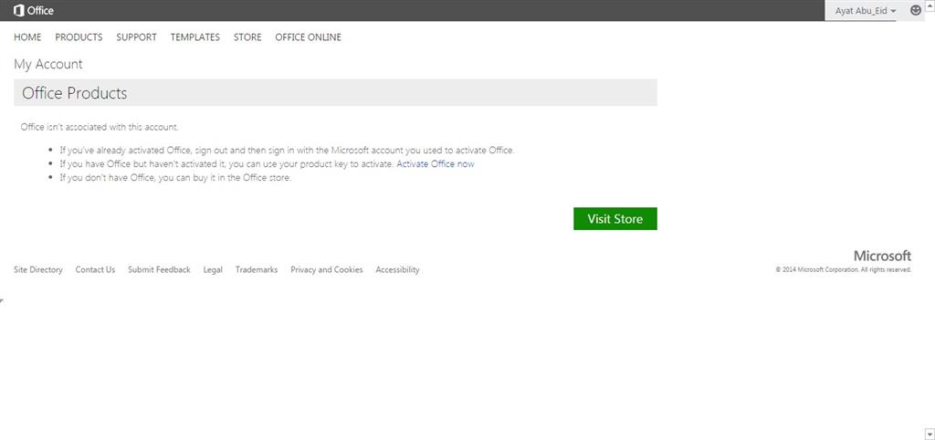Click the Office logo in header
This screenshot has width=935, height=440.
(x=34, y=10)
